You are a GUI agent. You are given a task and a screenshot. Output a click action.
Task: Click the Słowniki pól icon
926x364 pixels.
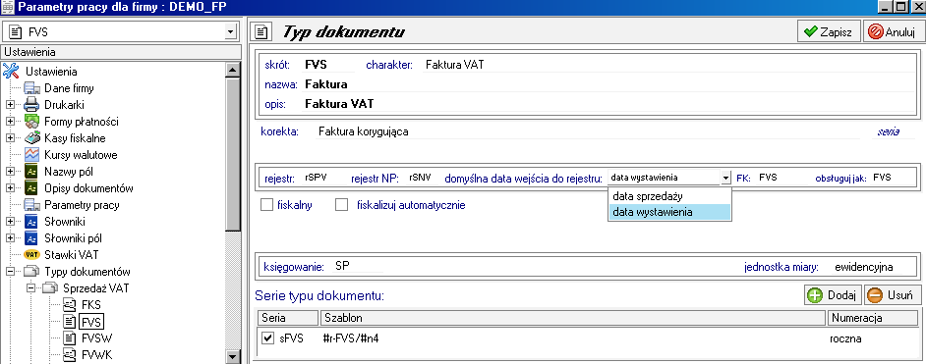click(x=31, y=238)
